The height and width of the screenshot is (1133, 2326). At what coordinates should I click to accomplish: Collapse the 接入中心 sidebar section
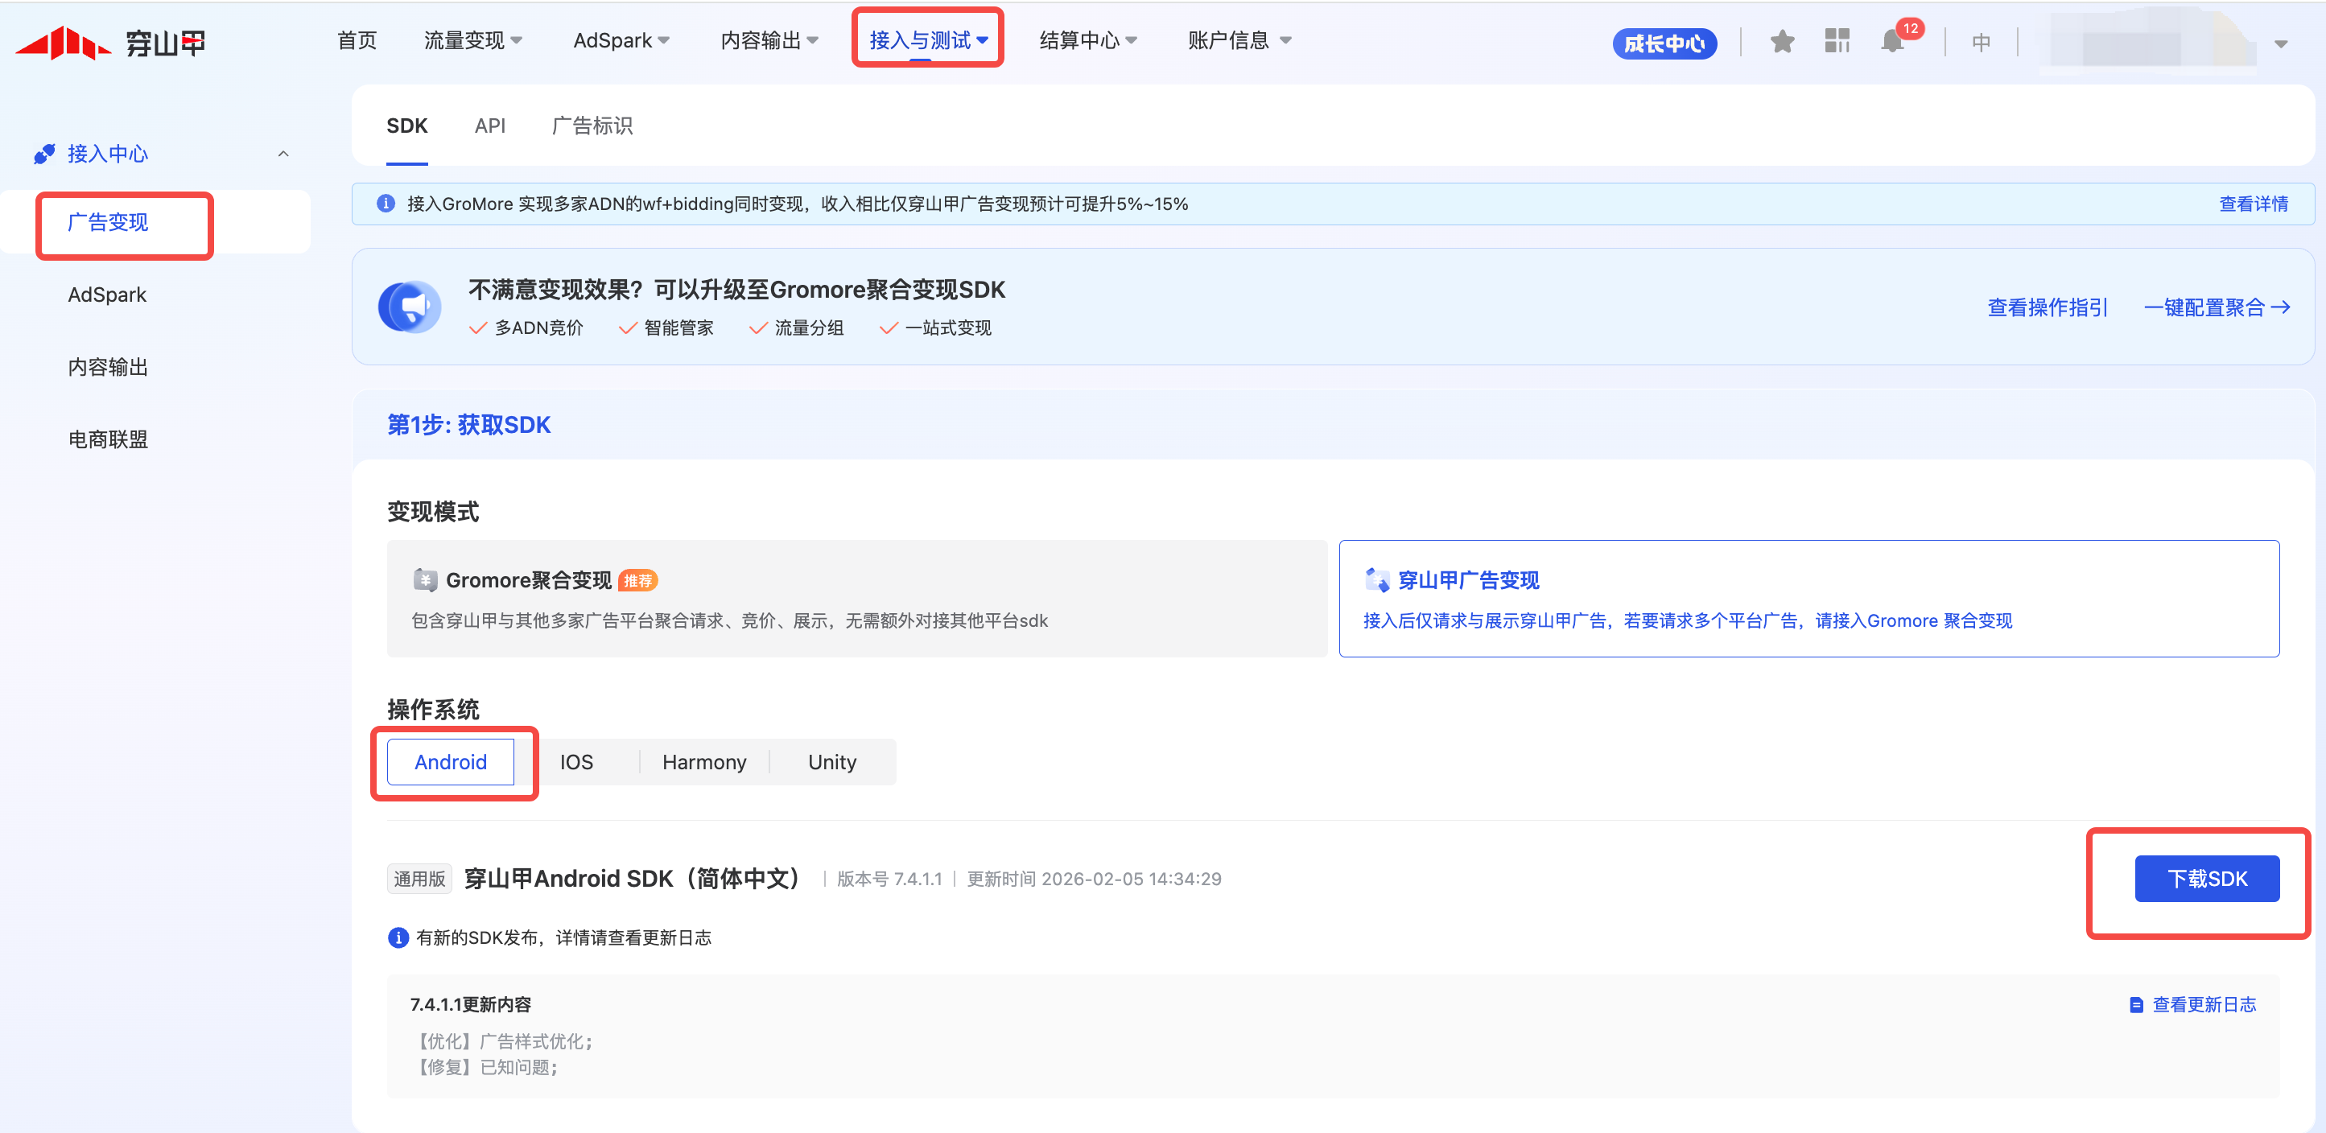coord(283,154)
